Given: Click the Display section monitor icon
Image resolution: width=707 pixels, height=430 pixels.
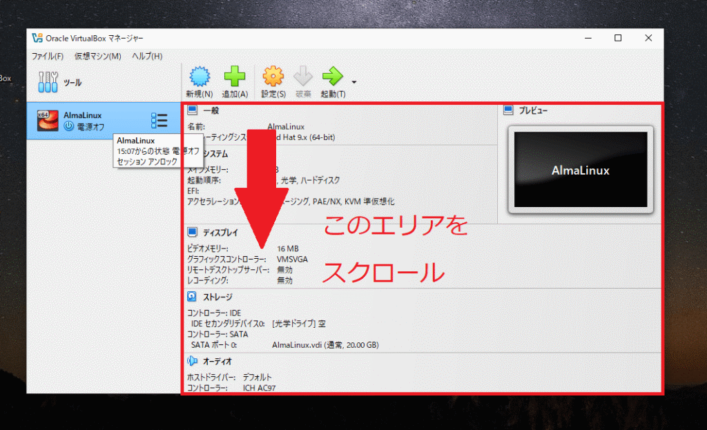Looking at the screenshot, I should tap(193, 232).
